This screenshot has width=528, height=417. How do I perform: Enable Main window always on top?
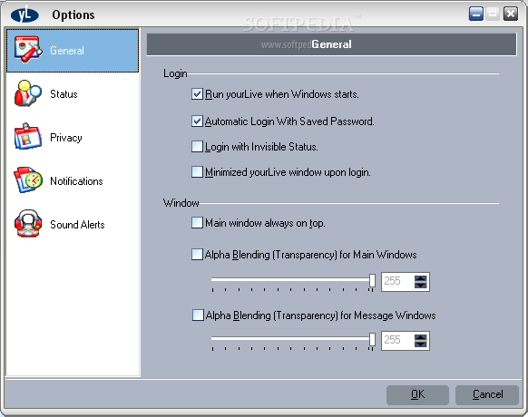(197, 222)
